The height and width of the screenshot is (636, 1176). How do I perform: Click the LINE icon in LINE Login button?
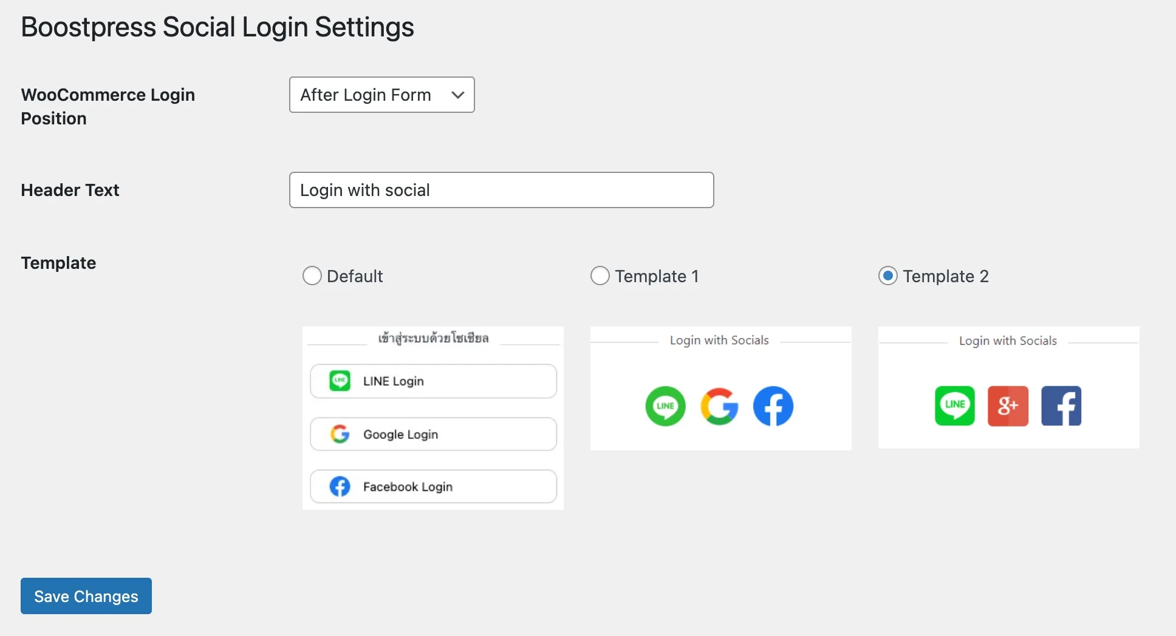click(340, 381)
